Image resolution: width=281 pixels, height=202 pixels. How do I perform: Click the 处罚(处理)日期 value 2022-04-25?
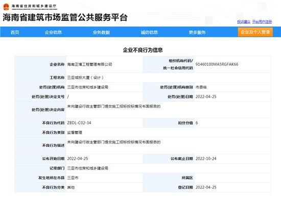click(206, 97)
